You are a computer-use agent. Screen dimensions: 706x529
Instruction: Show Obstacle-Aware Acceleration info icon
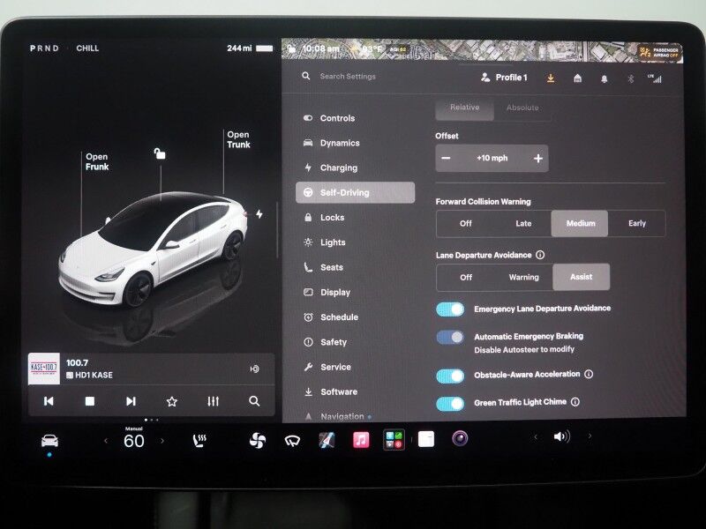[589, 374]
